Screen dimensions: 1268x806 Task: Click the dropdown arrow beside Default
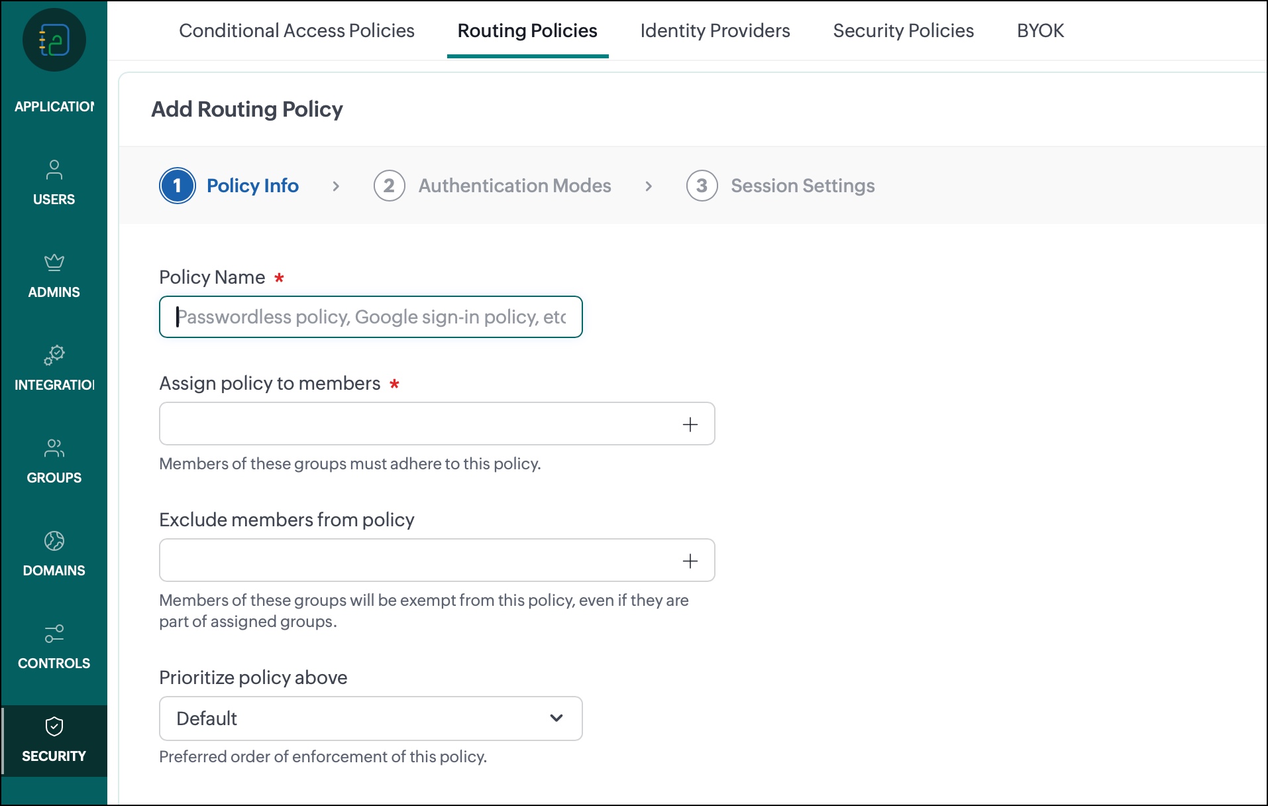tap(556, 718)
